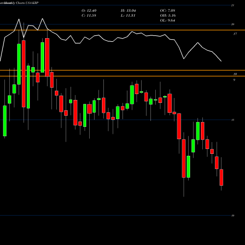Click the endpoint of the white indicator line
The width and height of the screenshot is (245, 245).
tap(221, 61)
